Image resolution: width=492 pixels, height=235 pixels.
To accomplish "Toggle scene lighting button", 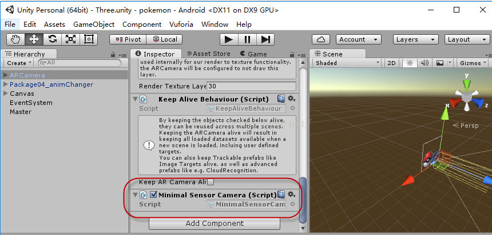I will pyautogui.click(x=410, y=63).
